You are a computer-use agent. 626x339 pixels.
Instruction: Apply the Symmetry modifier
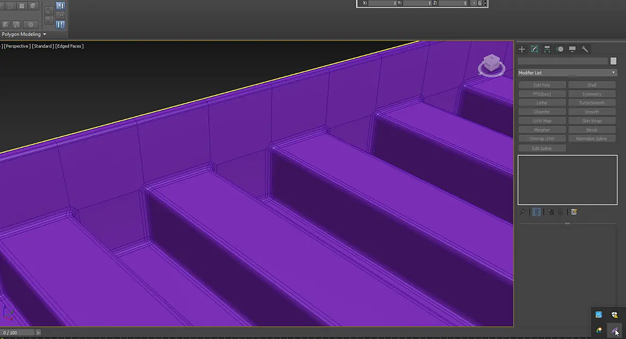click(592, 94)
